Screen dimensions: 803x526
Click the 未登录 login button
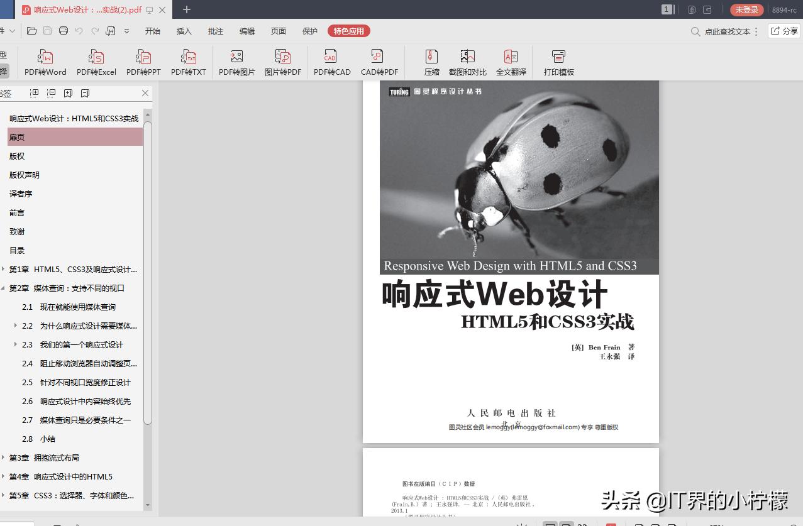pos(746,9)
